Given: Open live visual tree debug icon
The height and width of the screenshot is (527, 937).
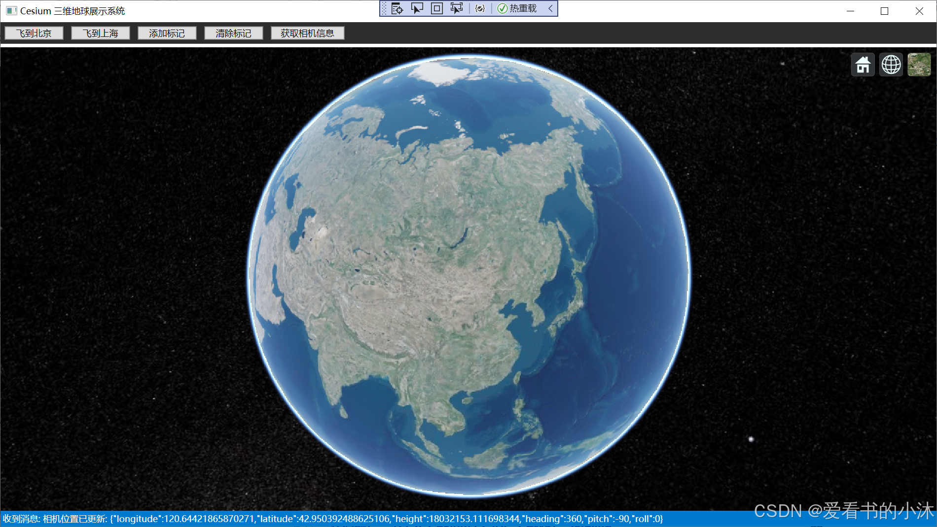Looking at the screenshot, I should click(x=397, y=8).
